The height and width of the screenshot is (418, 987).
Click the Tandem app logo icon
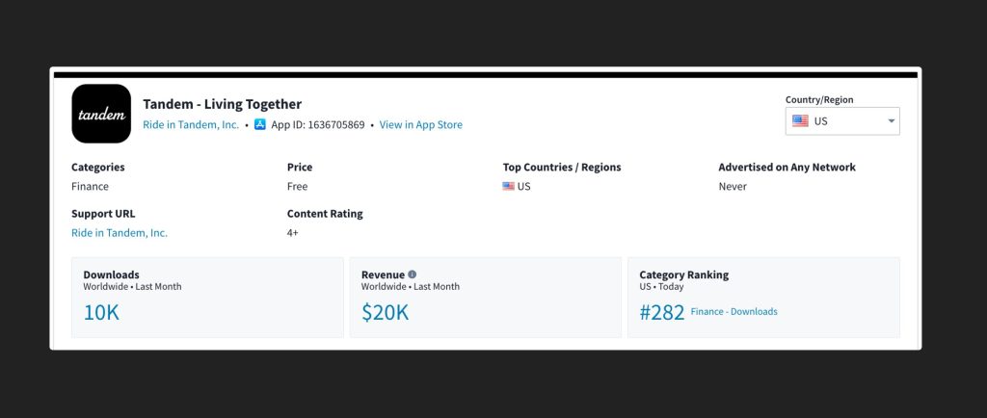101,114
